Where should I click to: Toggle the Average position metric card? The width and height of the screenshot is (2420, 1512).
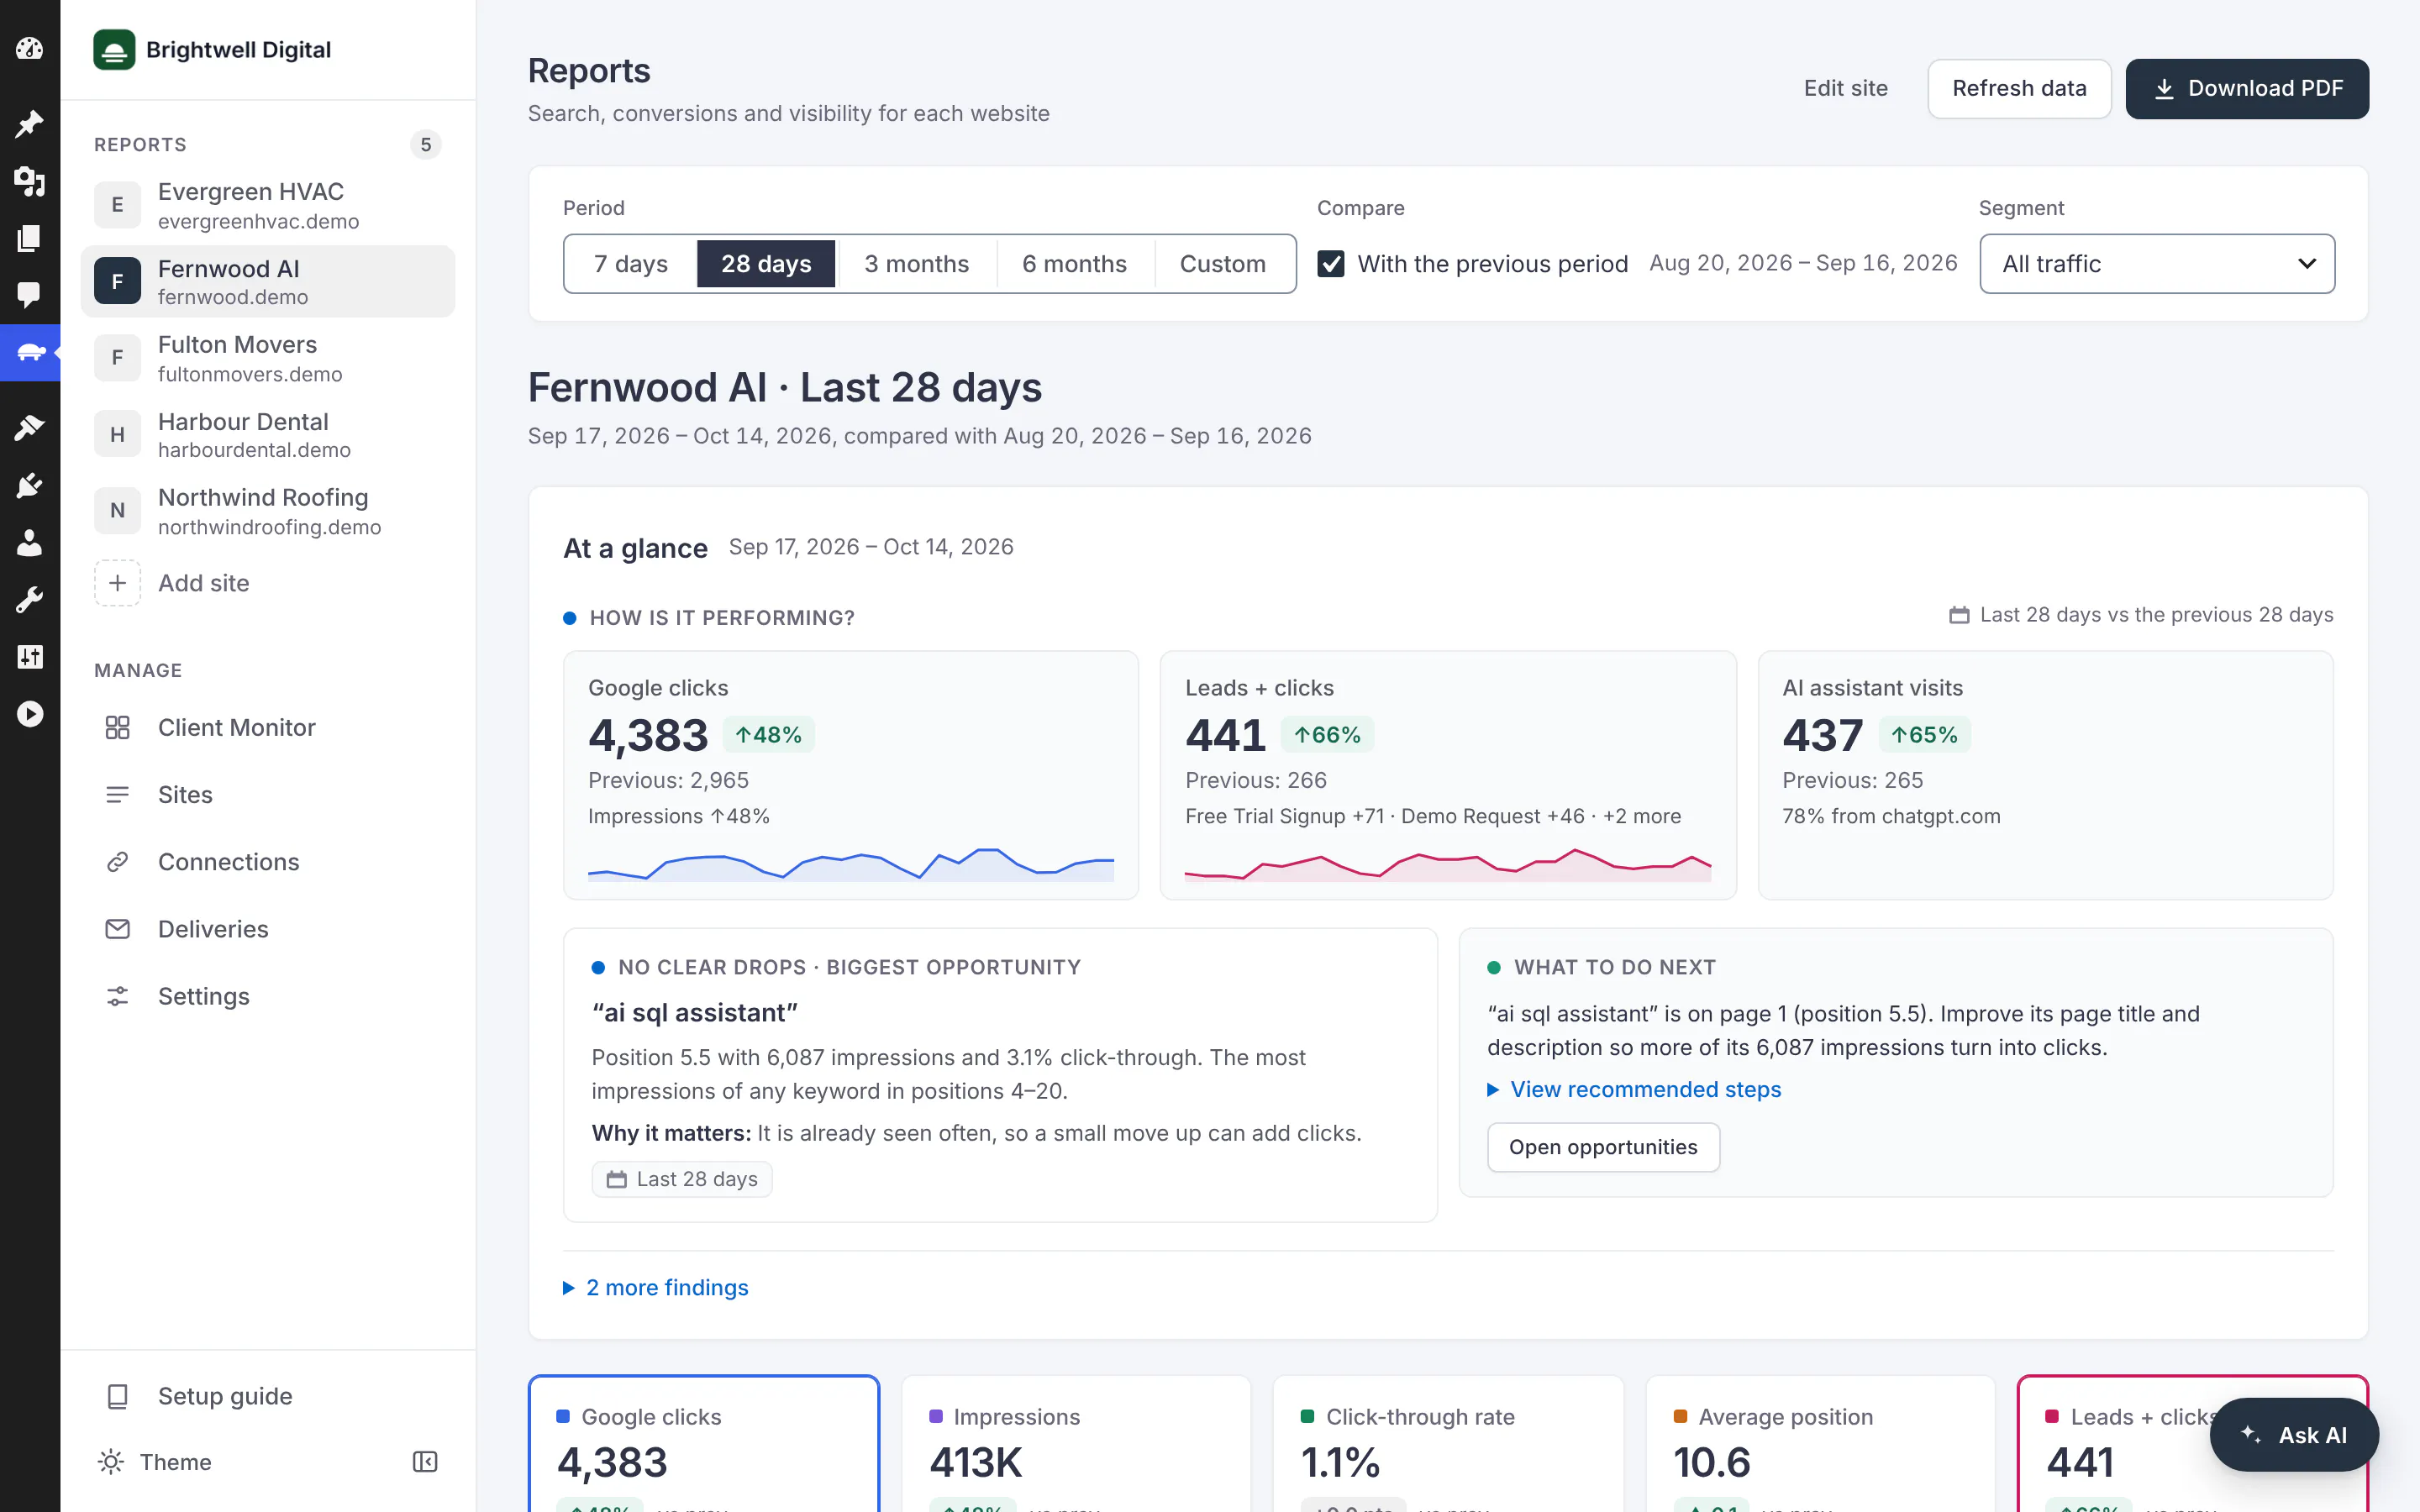(1820, 1443)
